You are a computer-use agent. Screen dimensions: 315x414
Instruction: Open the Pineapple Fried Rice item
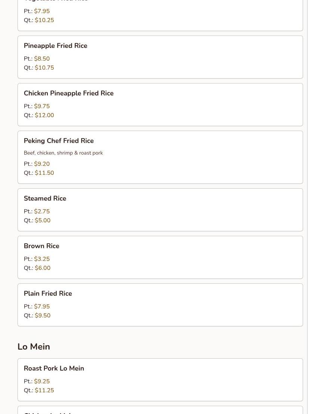55,46
